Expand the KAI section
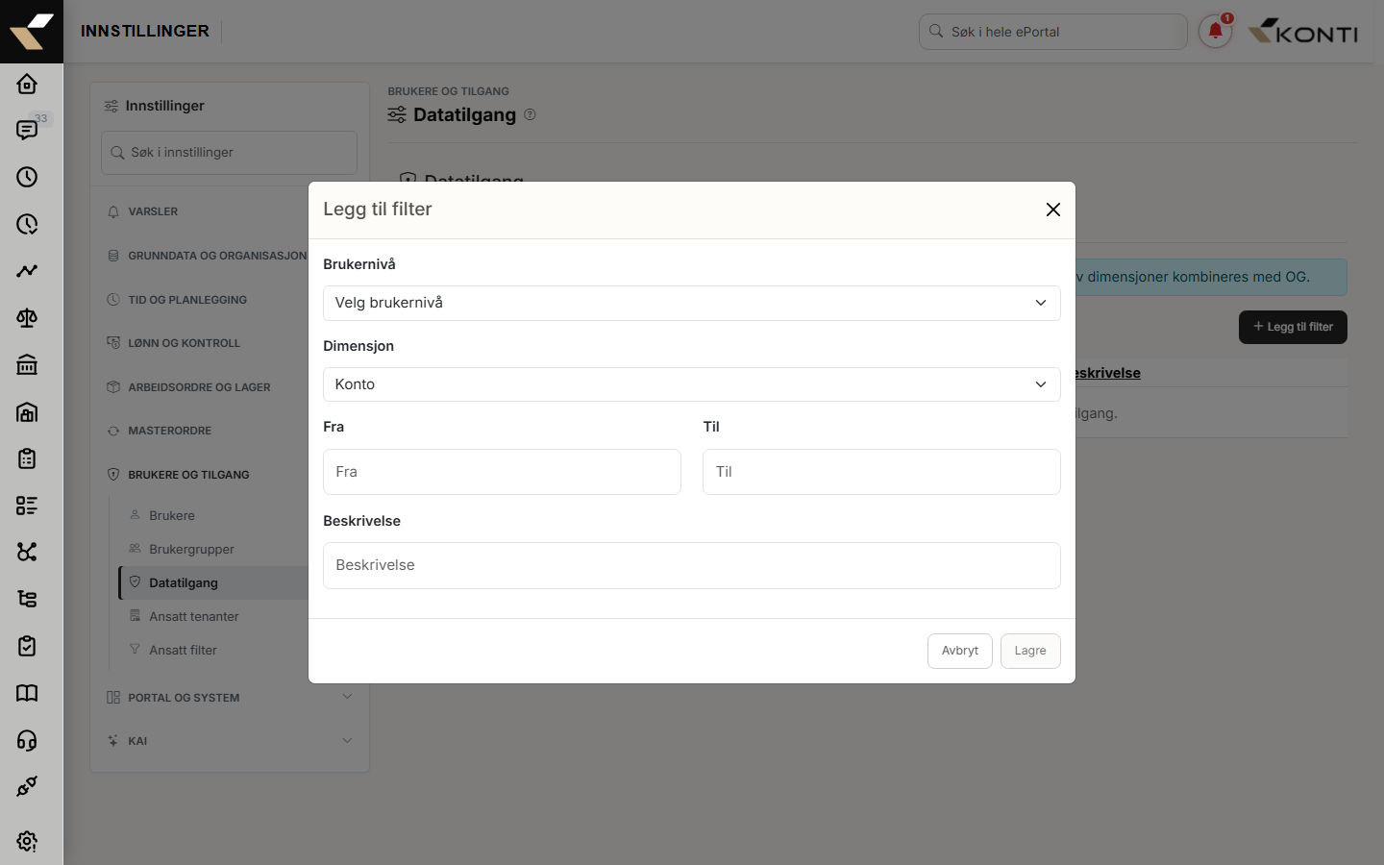The height and width of the screenshot is (865, 1384). 229,741
